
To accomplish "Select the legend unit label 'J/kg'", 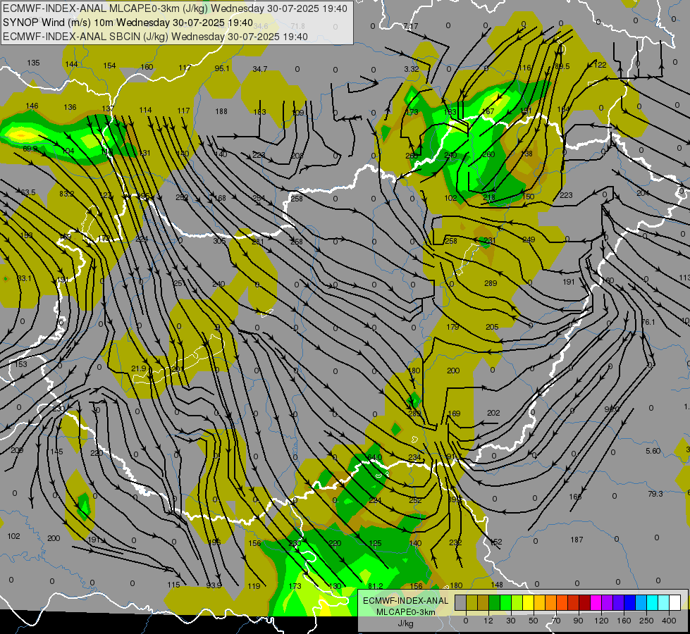I will click(x=405, y=623).
